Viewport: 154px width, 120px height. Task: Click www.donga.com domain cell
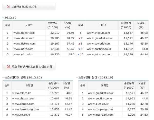[23, 104]
